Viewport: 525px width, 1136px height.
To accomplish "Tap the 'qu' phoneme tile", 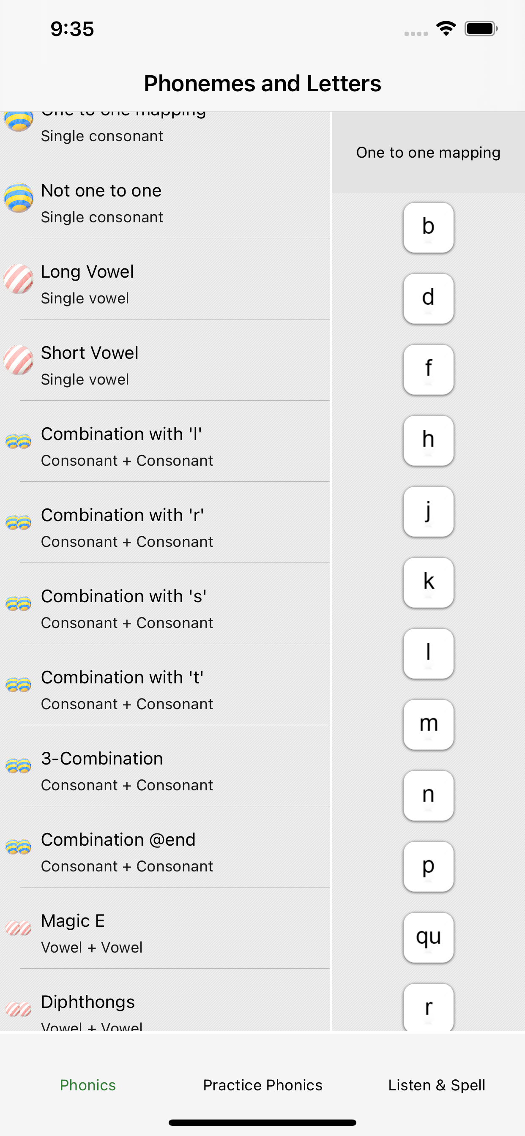I will pos(428,937).
